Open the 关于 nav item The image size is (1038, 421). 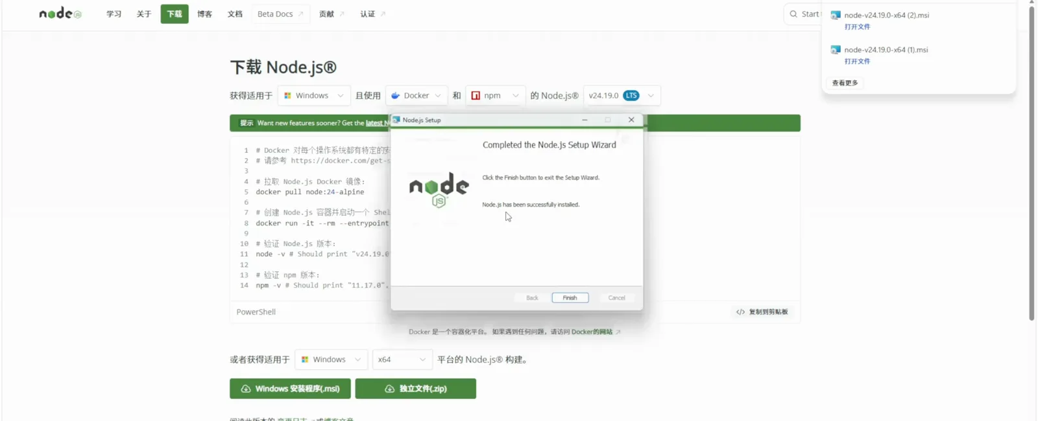coord(144,14)
